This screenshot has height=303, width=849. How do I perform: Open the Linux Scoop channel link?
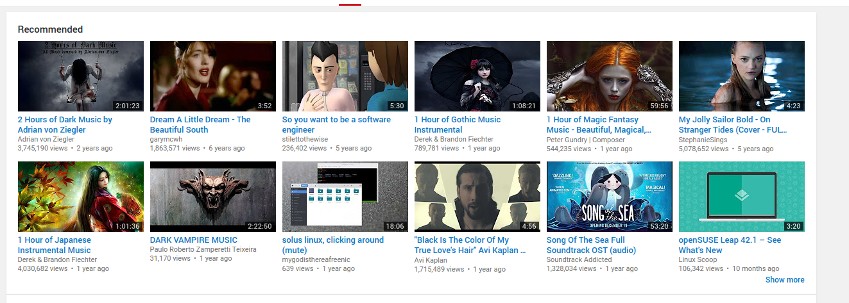[699, 259]
